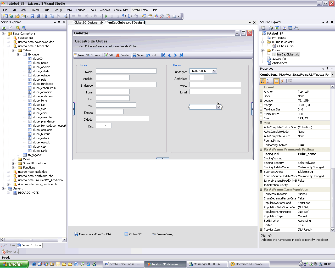The width and height of the screenshot is (335, 268).
Task: Open the StrataFrame menu
Action: tap(139, 10)
